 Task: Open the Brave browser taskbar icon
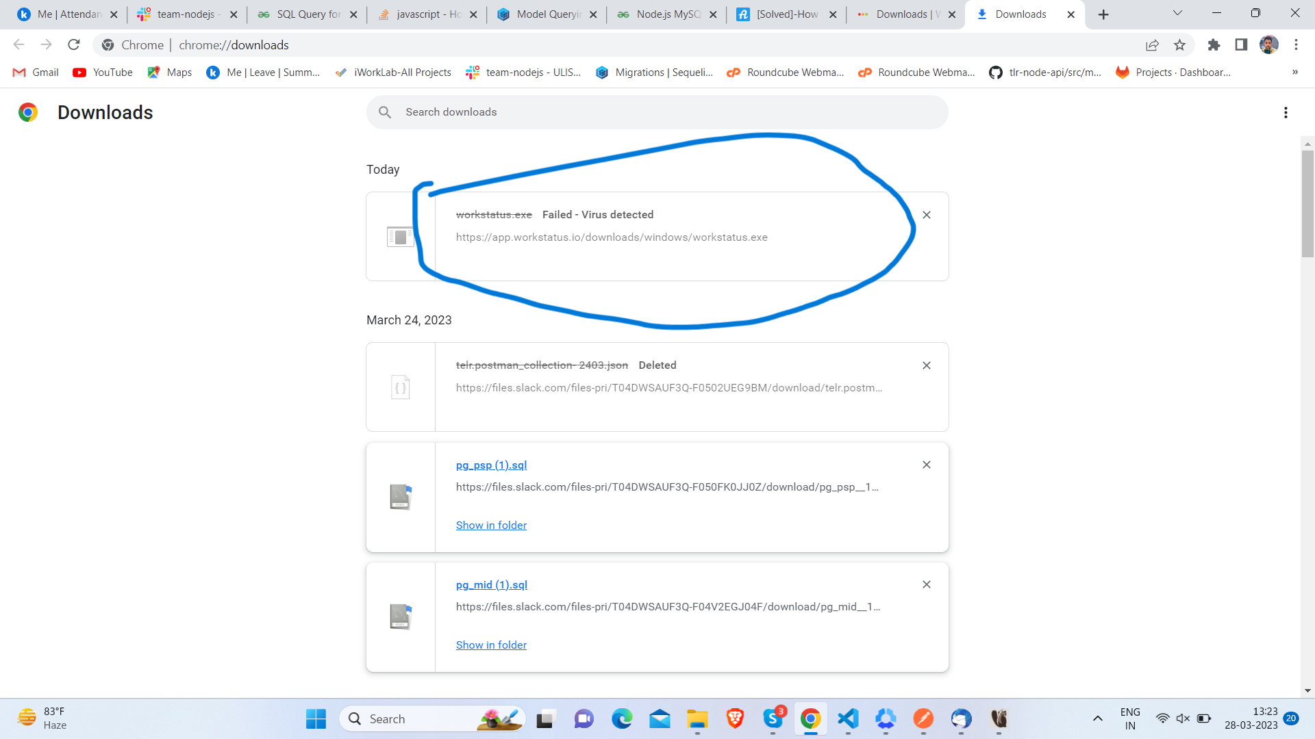735,718
